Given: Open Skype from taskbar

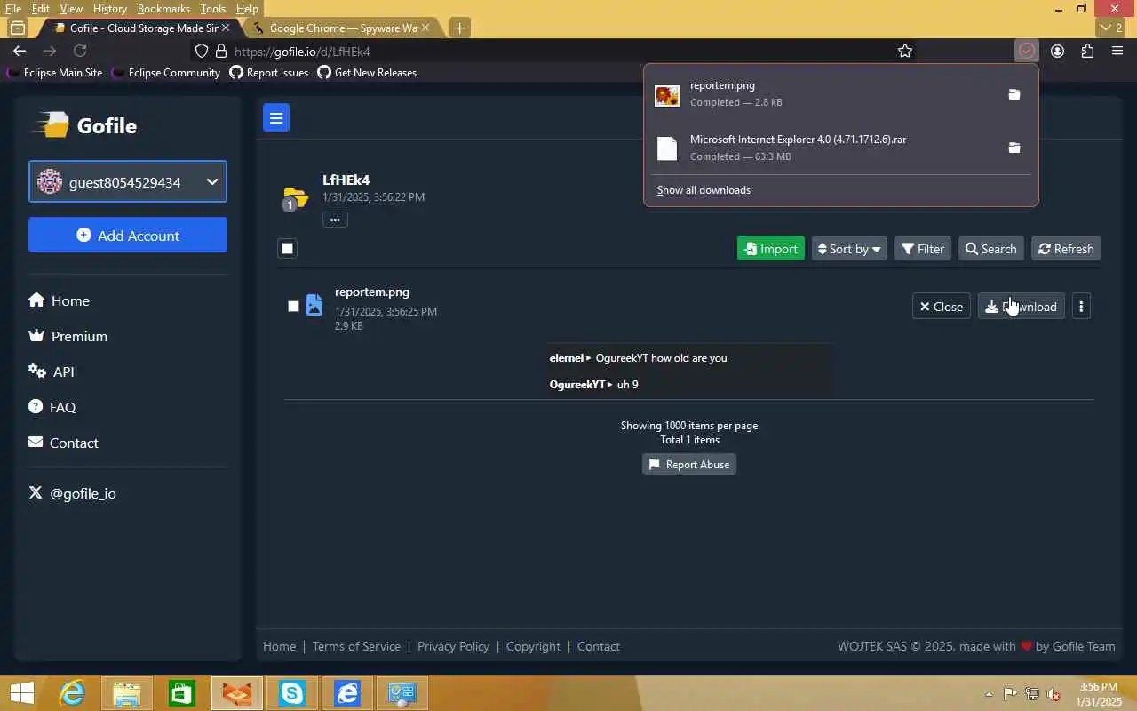Looking at the screenshot, I should coord(292,693).
